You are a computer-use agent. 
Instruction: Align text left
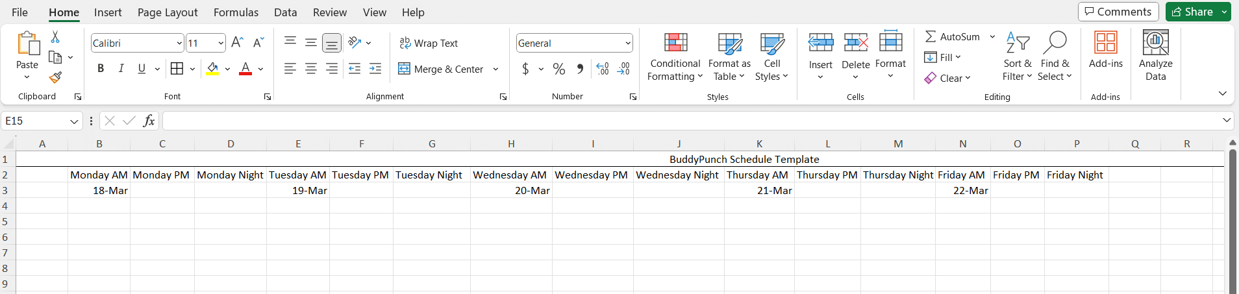point(290,69)
